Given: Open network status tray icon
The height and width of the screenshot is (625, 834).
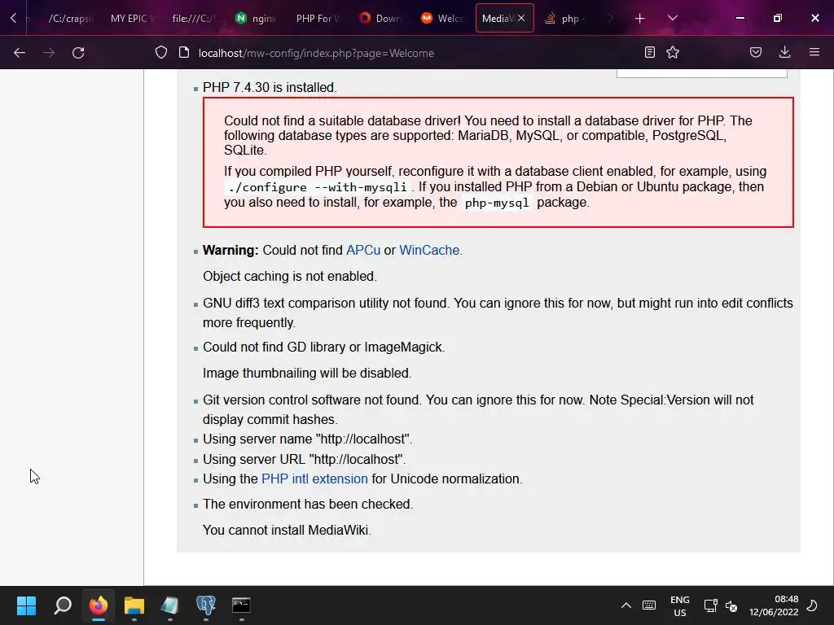Looking at the screenshot, I should pyautogui.click(x=710, y=605).
